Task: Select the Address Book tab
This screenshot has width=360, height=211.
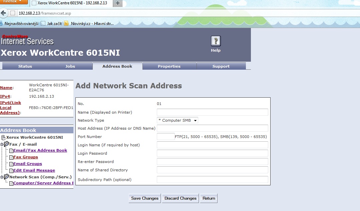Action: tap(117, 66)
